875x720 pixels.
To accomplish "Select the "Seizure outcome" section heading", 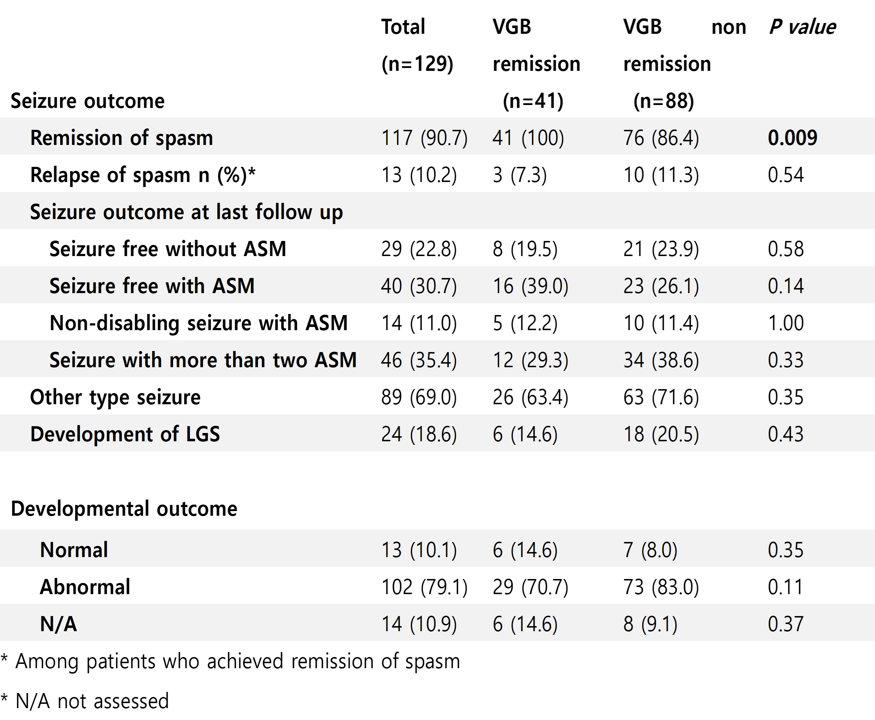I will tap(87, 101).
